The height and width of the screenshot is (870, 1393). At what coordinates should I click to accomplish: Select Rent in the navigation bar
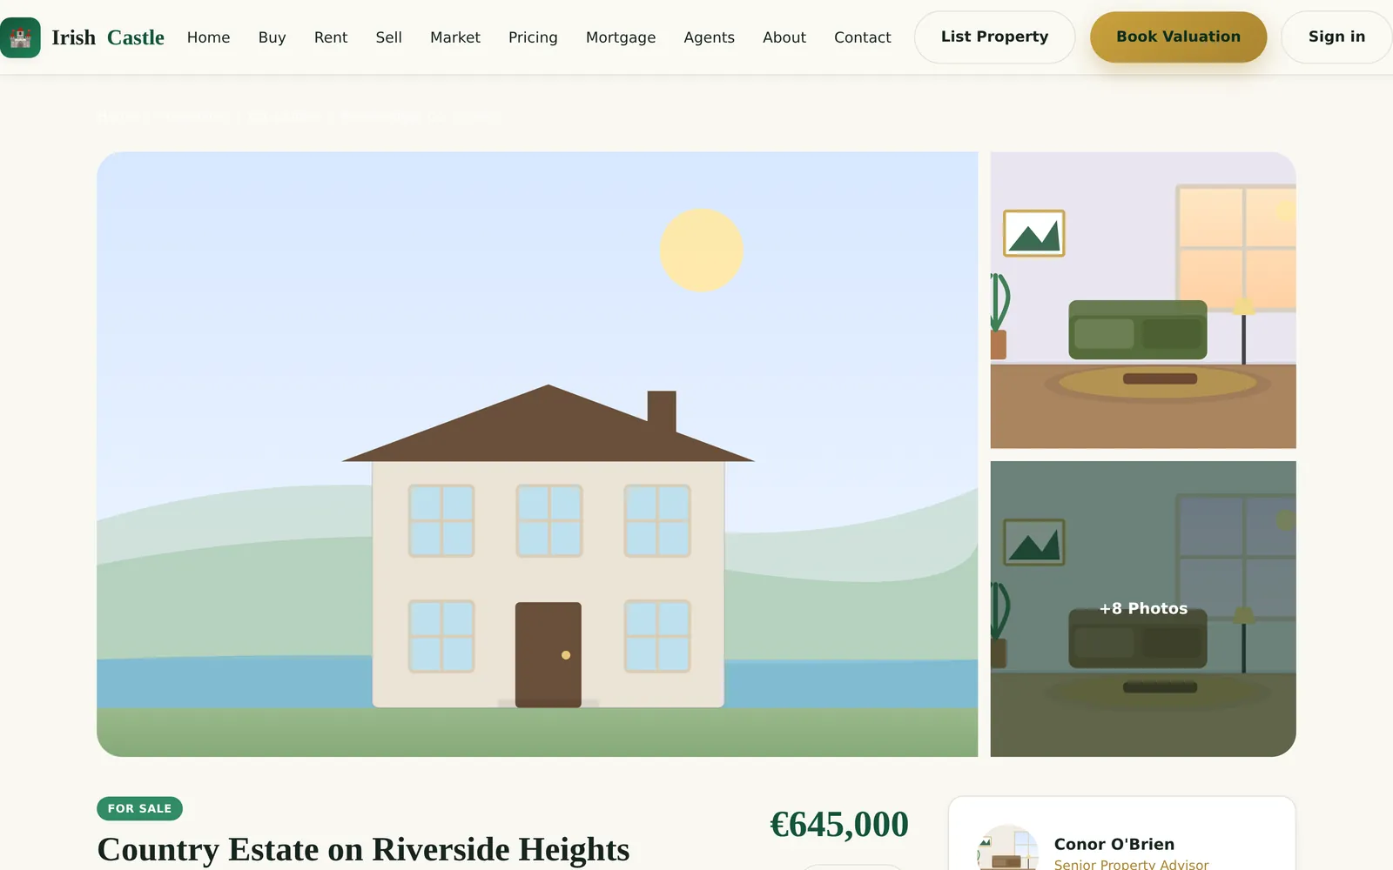tap(331, 37)
